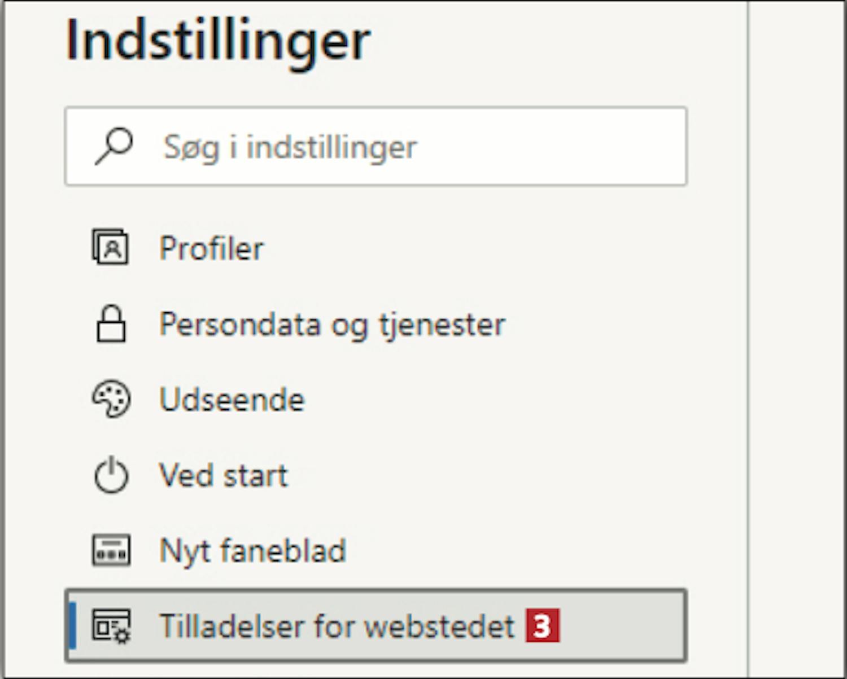This screenshot has height=679, width=847.
Task: Select the Nyt faneblad tab-page icon
Action: [111, 550]
